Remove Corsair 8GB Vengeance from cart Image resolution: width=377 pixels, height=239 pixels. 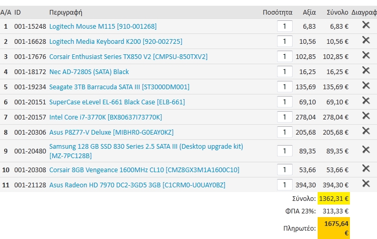click(366, 169)
